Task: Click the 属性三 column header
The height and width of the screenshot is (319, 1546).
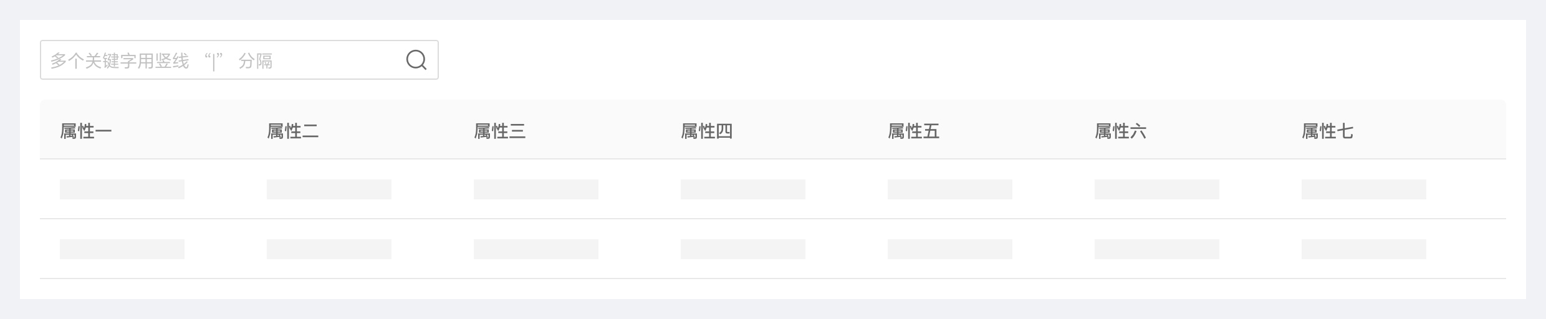Action: coord(500,131)
